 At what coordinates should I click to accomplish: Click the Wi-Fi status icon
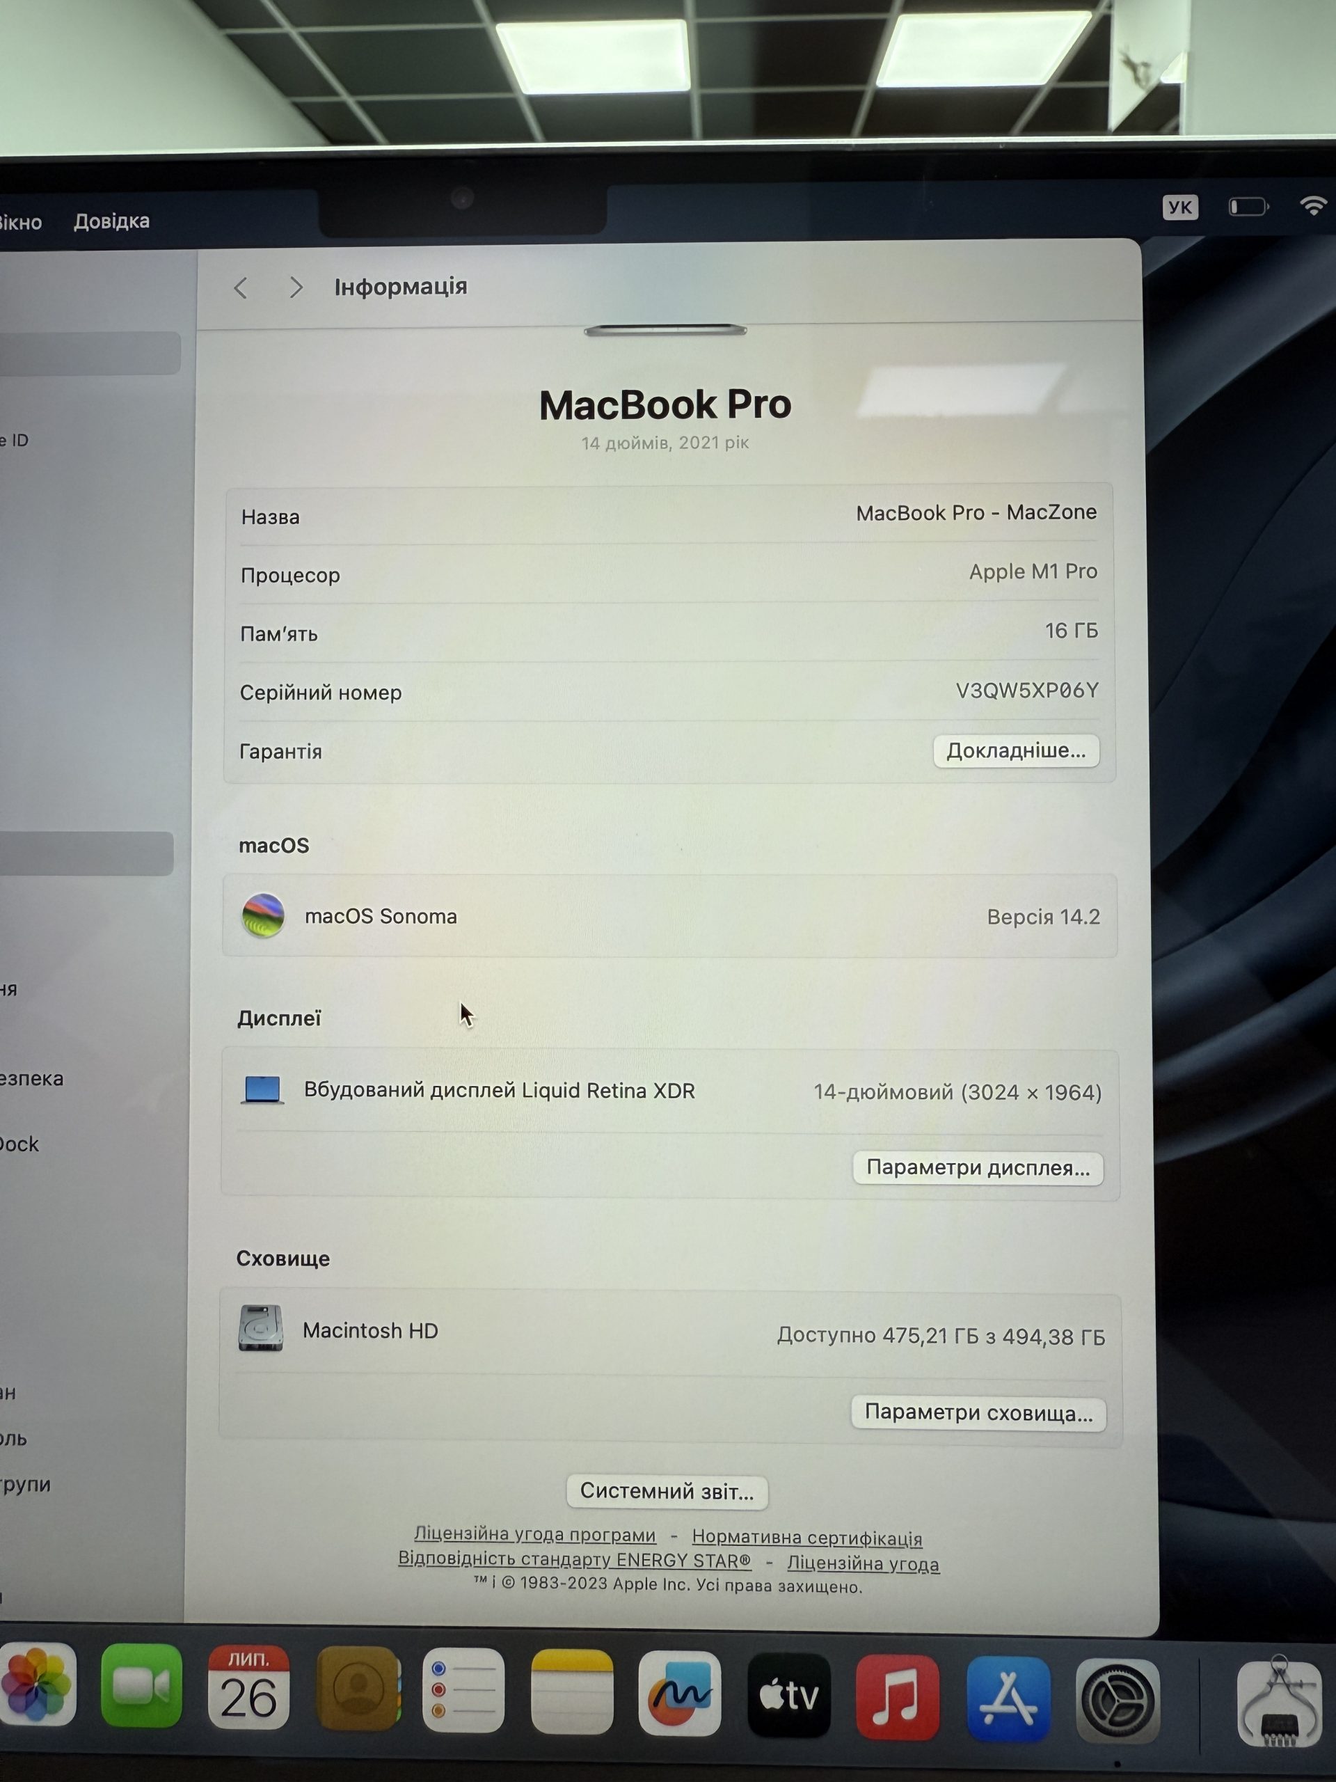click(x=1312, y=206)
